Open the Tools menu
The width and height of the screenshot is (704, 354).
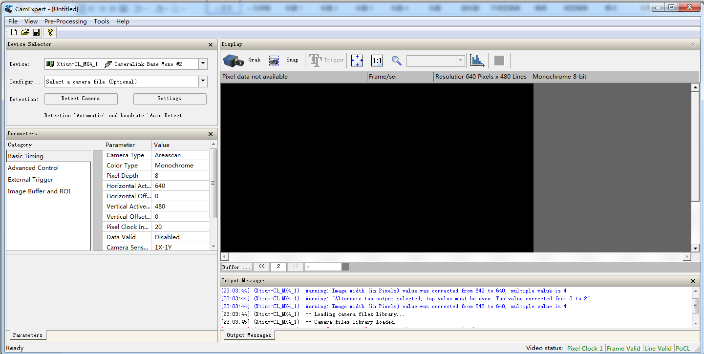pos(102,21)
